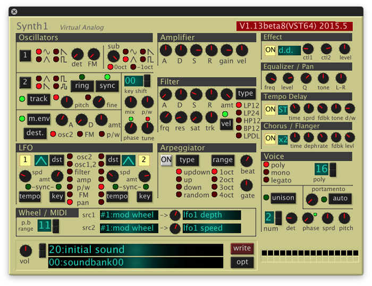372x286 pixels.
Task: Select the square wave for oscillator 1
Action: (55, 59)
